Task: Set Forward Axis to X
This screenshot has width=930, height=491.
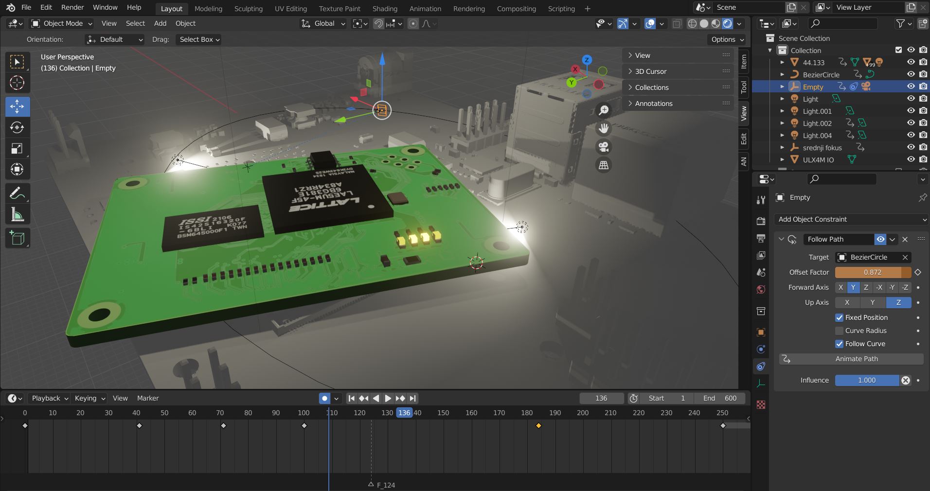Action: pos(841,287)
